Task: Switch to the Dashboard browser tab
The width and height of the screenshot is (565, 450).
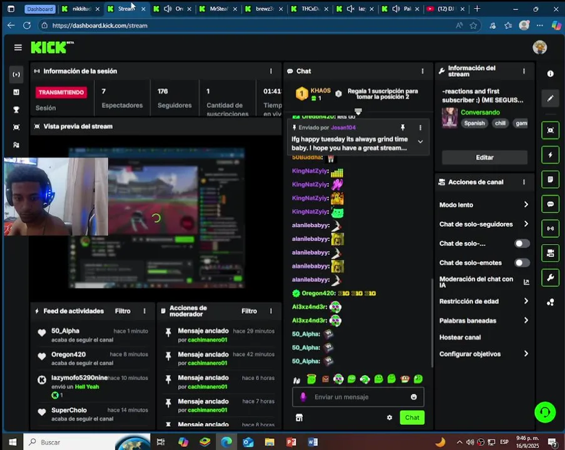Action: 40,9
